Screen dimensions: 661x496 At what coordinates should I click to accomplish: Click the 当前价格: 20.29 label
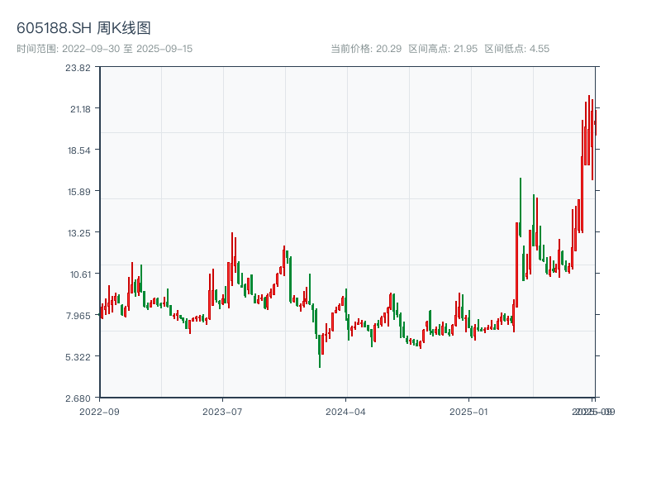366,49
